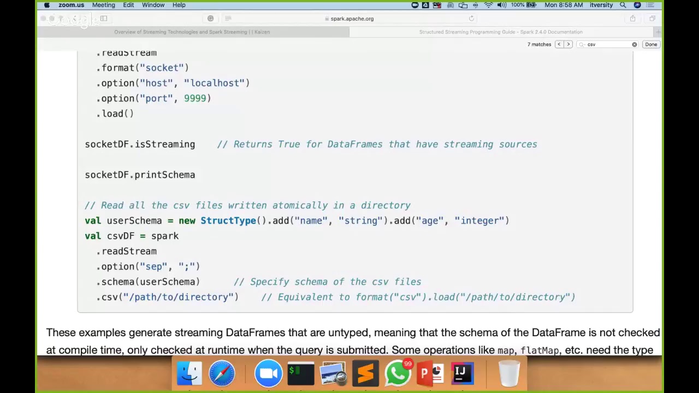The image size is (699, 393).
Task: Clear the csv find field
Action: [634, 44]
